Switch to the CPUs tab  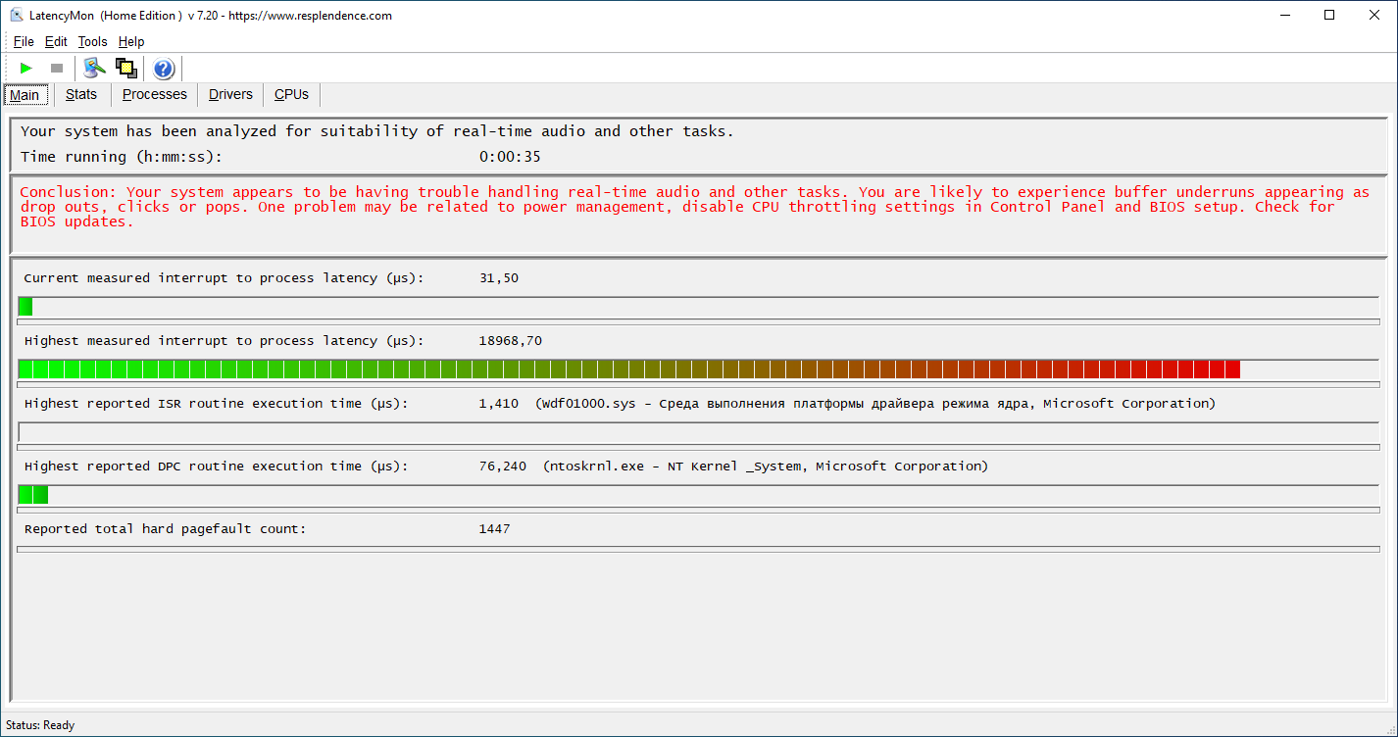[291, 94]
